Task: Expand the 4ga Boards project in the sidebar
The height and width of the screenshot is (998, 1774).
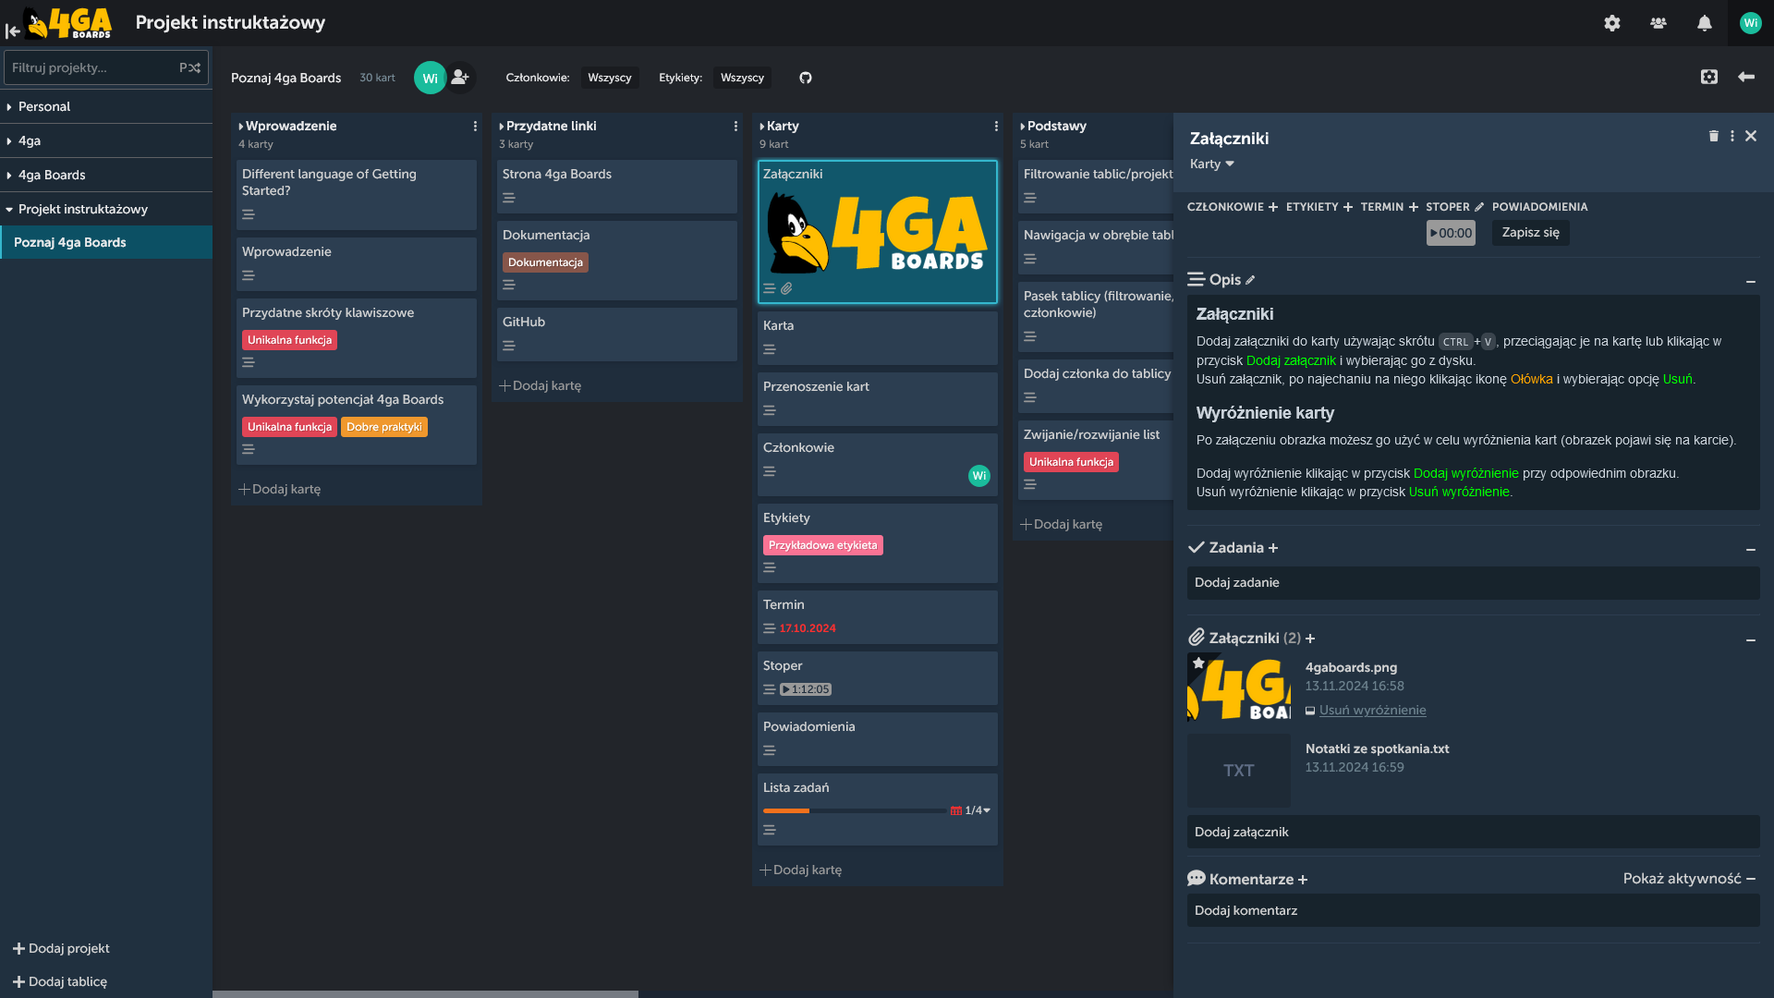Action: click(x=9, y=176)
